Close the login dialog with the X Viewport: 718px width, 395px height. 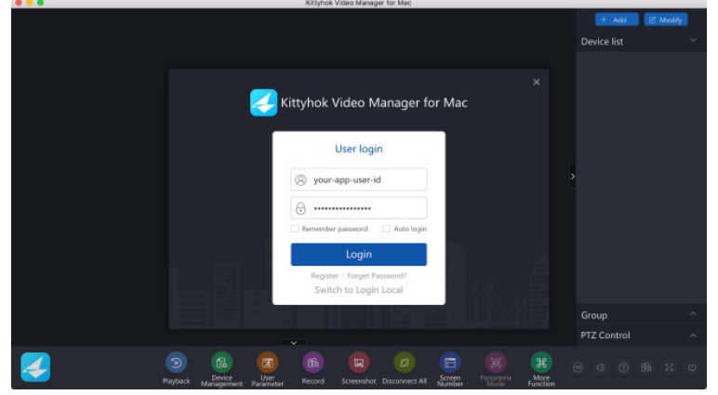pyautogui.click(x=537, y=82)
